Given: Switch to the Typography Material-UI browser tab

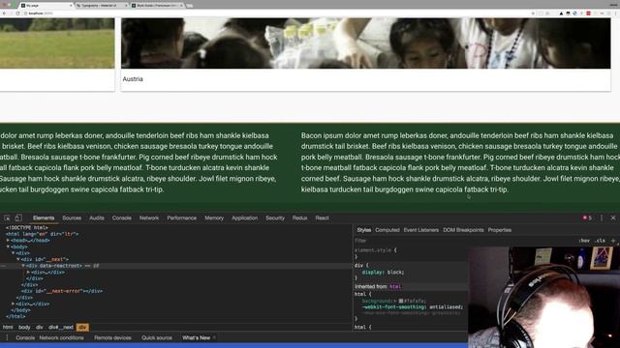Looking at the screenshot, I should pos(102,6).
